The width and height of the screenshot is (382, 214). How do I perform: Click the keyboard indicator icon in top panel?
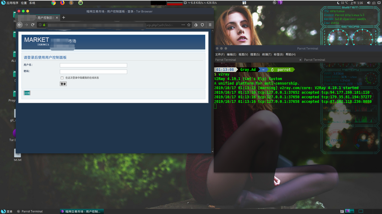374,3
